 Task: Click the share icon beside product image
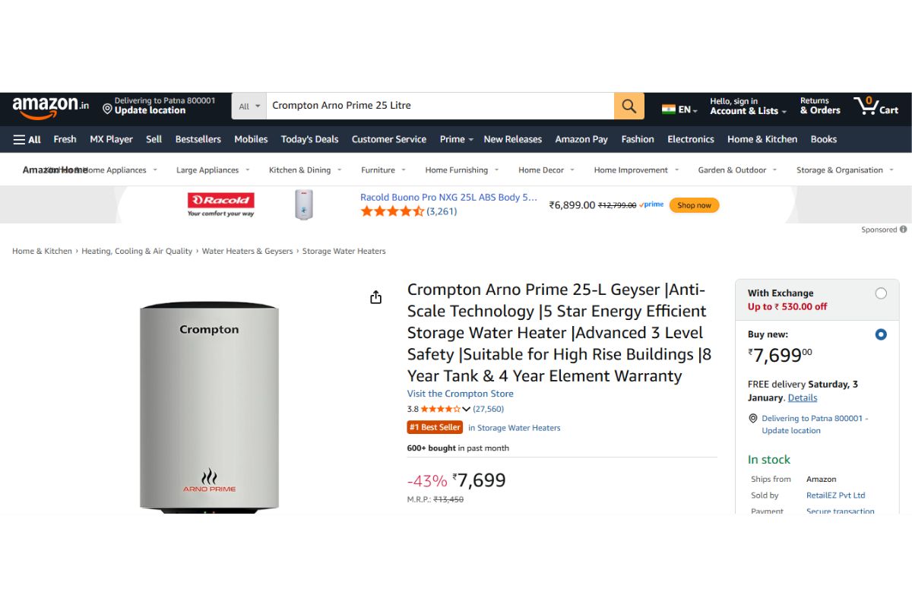375,297
